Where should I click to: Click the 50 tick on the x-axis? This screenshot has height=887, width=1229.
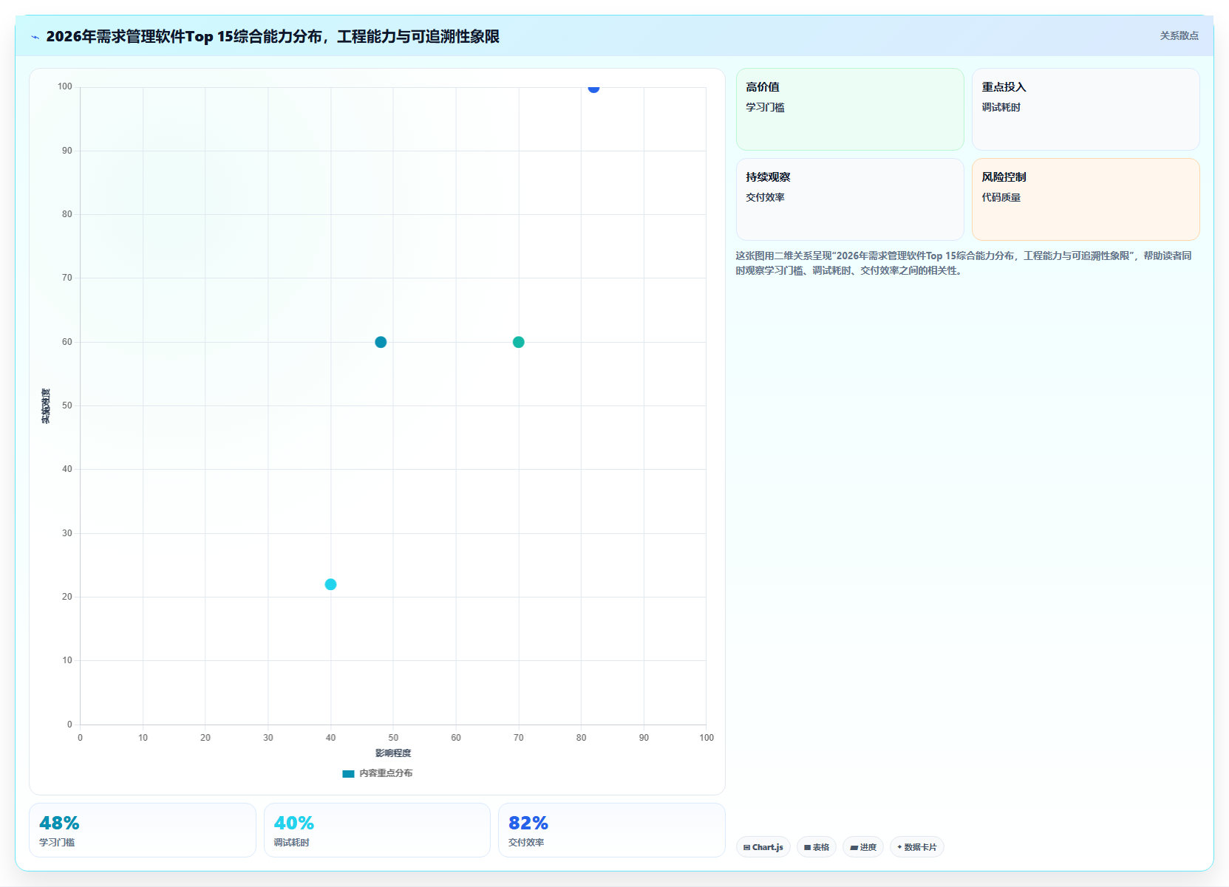pyautogui.click(x=393, y=738)
